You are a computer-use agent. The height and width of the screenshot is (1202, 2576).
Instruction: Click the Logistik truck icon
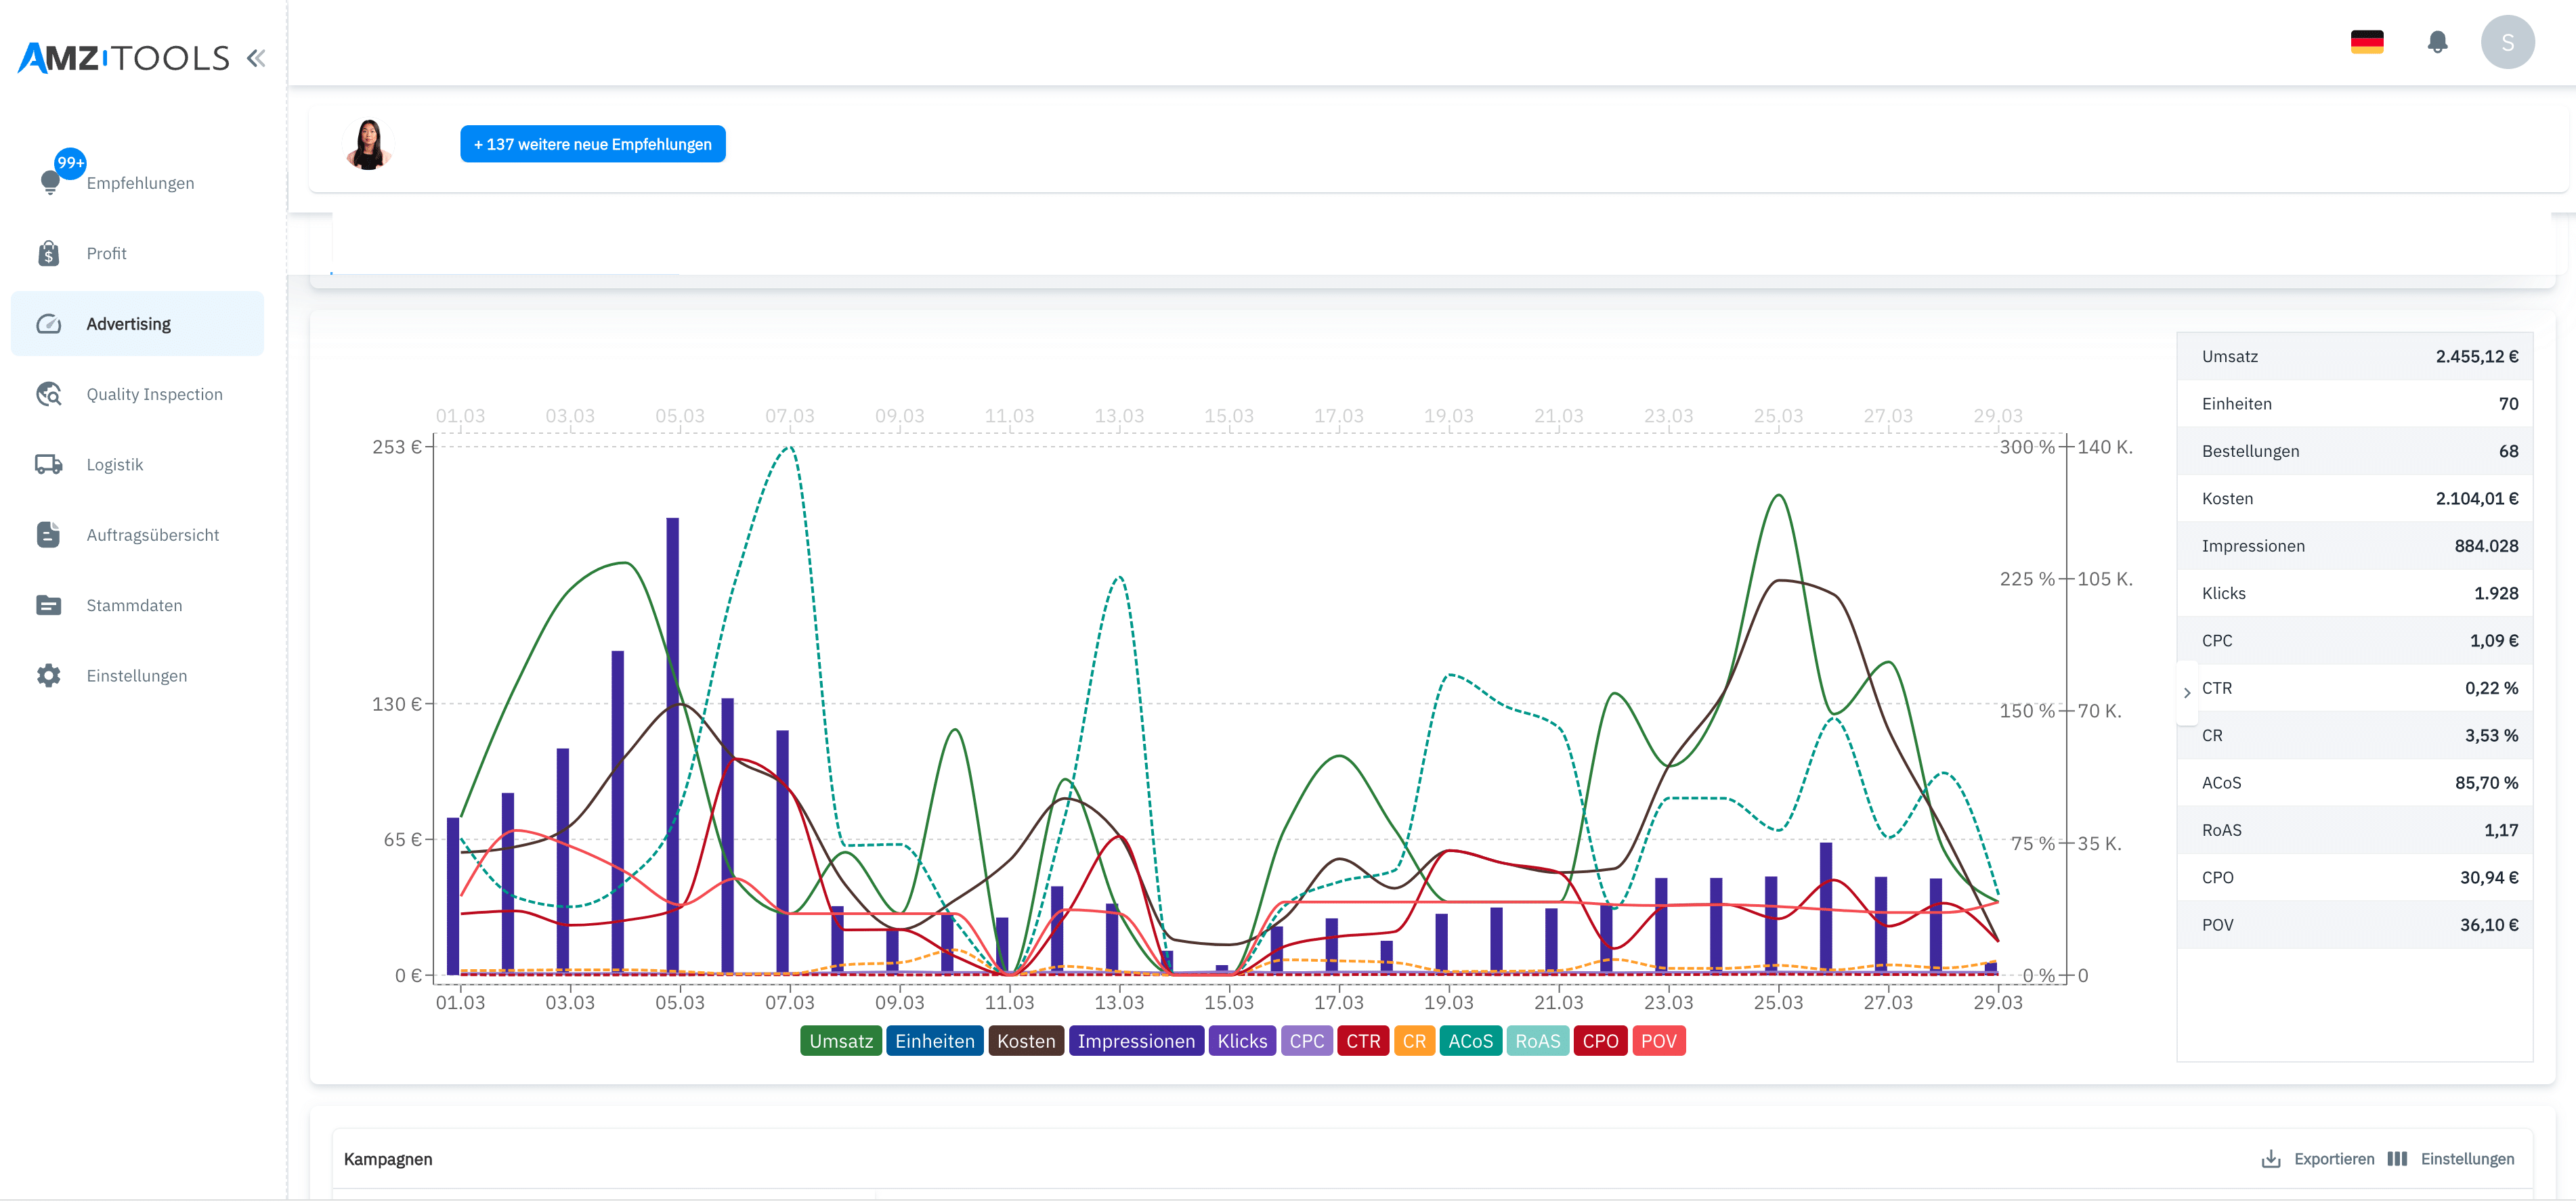click(x=48, y=464)
